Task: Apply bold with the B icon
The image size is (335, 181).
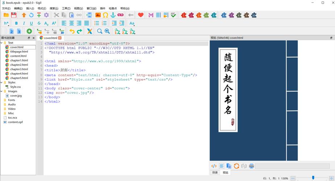Action: 16,23
